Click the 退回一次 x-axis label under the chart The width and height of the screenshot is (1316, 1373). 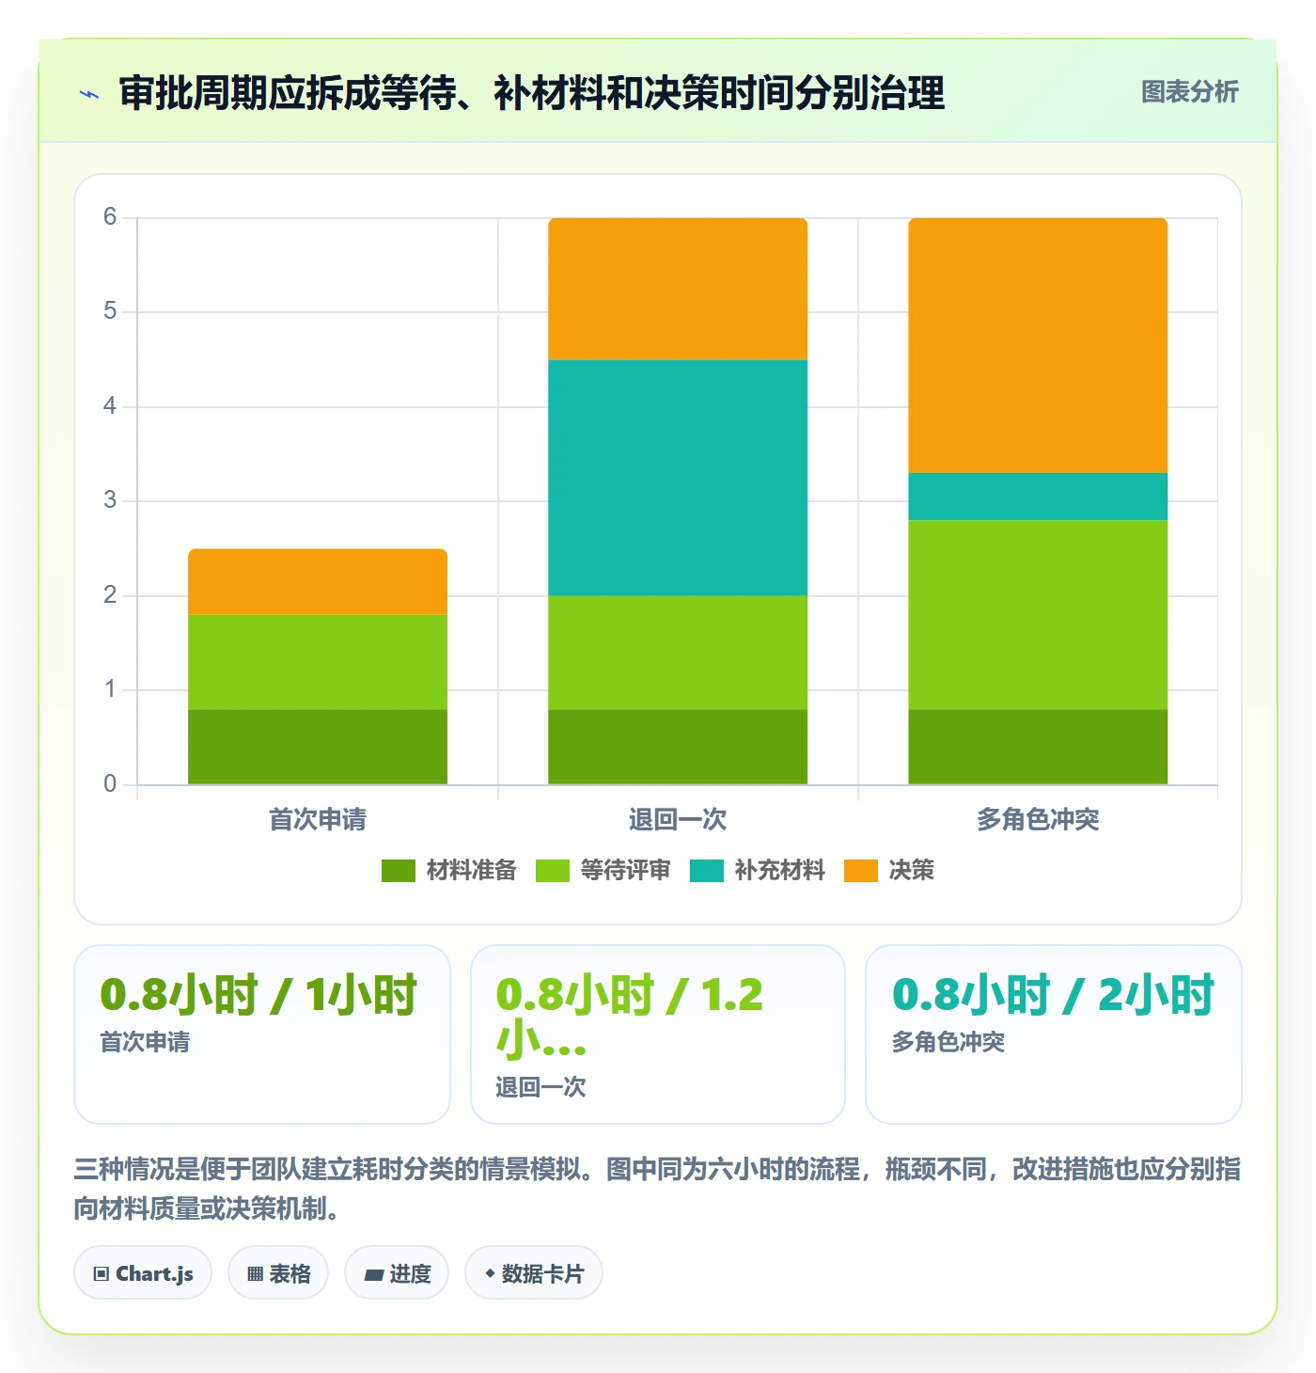pos(678,820)
